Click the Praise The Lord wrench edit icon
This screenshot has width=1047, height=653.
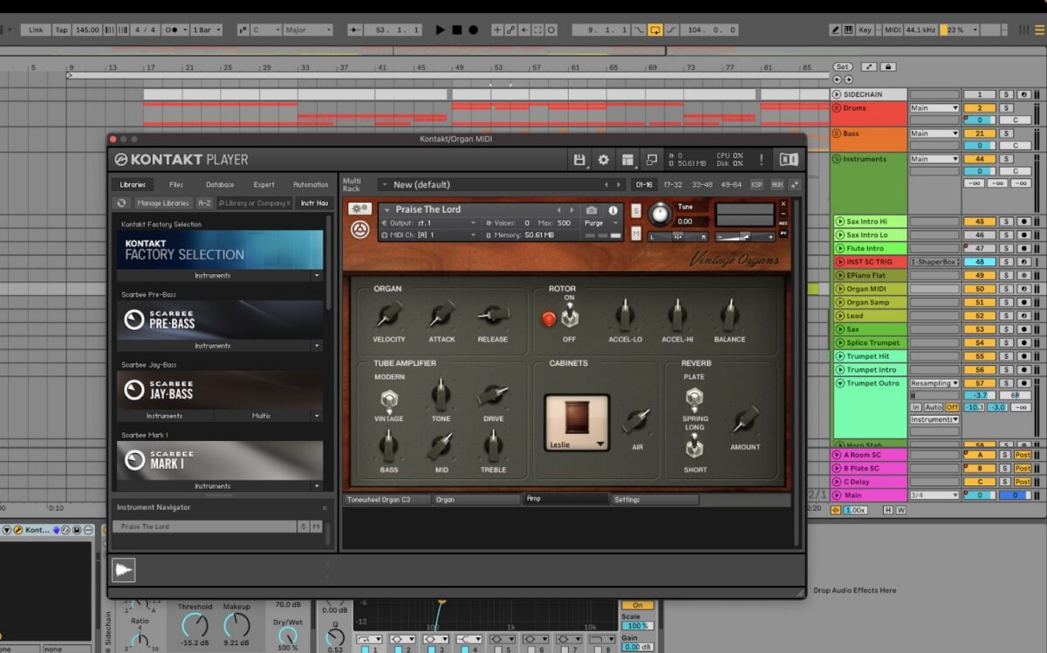(359, 210)
